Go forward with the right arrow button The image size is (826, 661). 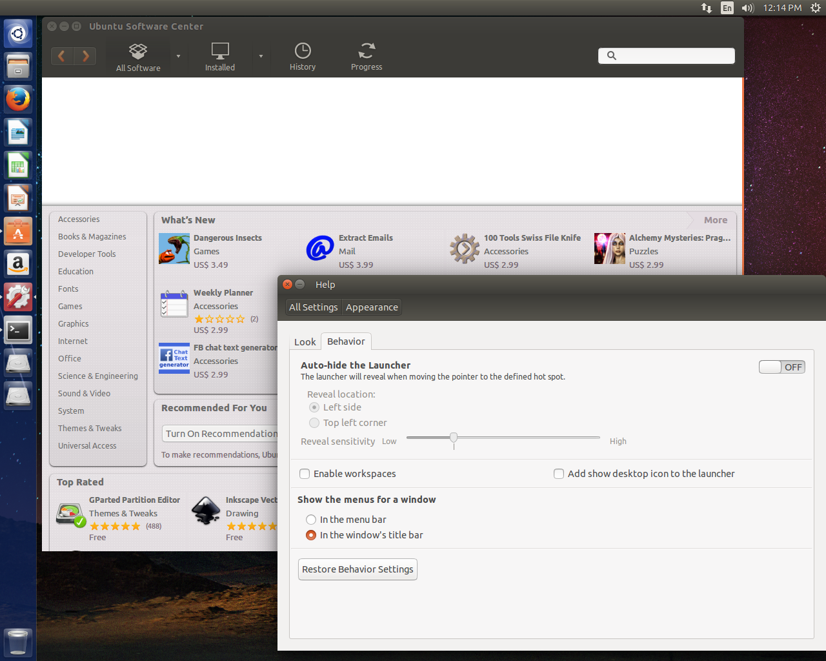[x=85, y=56]
